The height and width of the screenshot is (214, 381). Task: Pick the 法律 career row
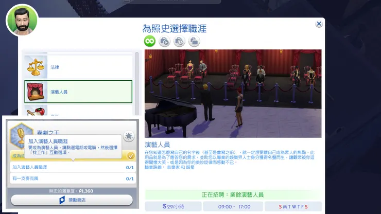(78, 67)
